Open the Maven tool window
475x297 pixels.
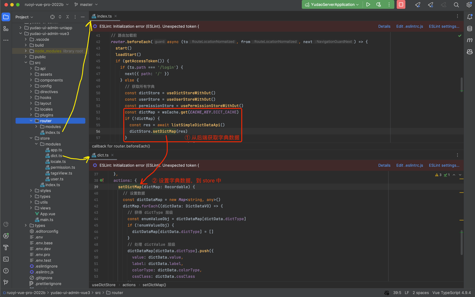469,40
